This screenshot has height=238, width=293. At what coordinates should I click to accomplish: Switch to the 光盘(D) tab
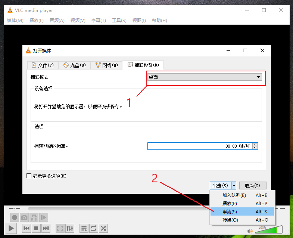[x=75, y=65]
